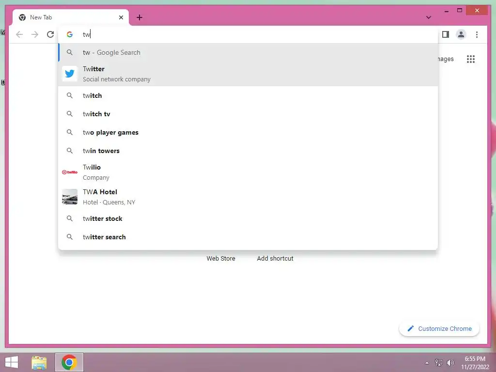Select 'two player games' suggestion

pos(248,132)
